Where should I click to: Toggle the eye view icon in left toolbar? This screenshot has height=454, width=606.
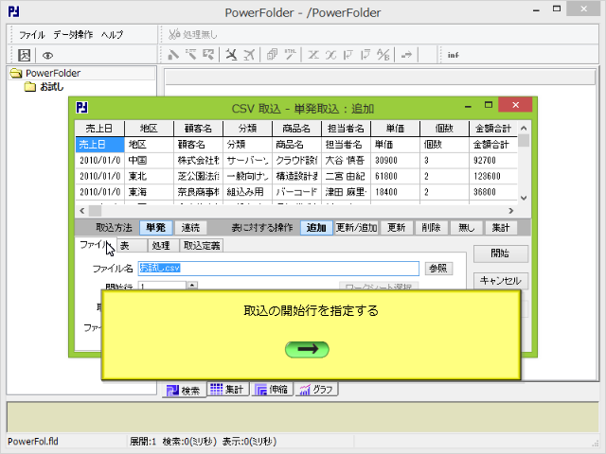click(47, 56)
